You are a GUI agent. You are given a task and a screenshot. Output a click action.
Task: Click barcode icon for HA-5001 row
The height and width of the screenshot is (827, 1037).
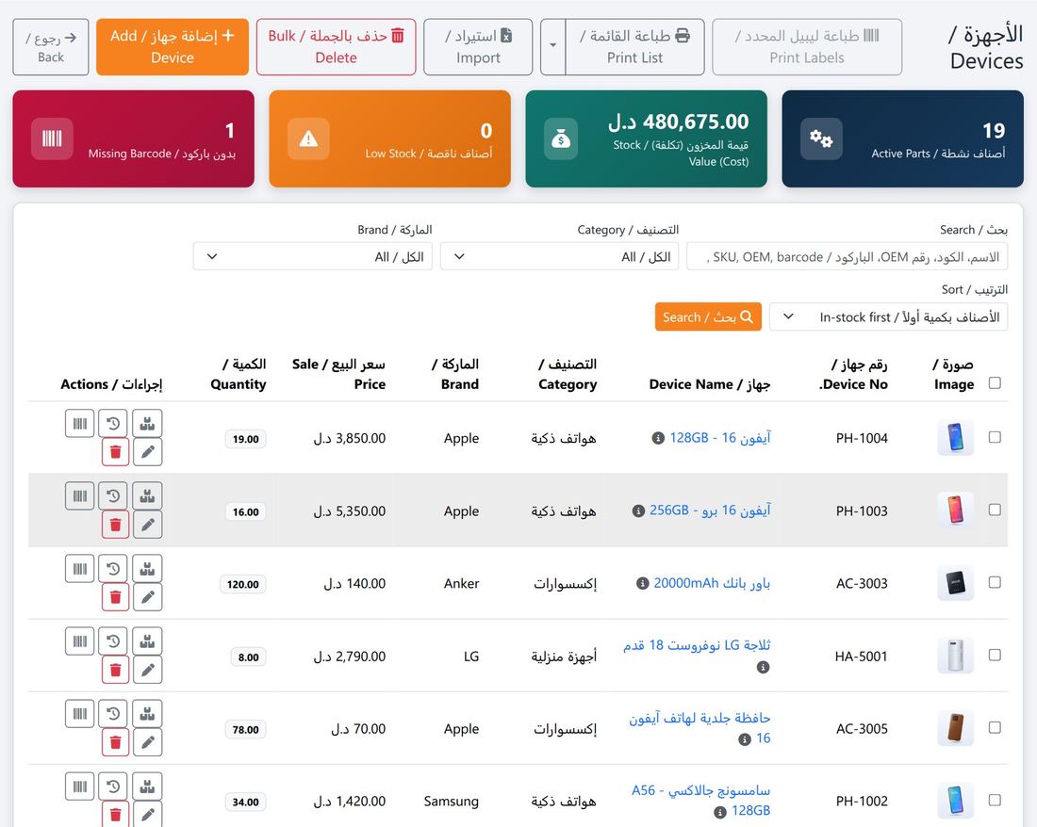[79, 641]
